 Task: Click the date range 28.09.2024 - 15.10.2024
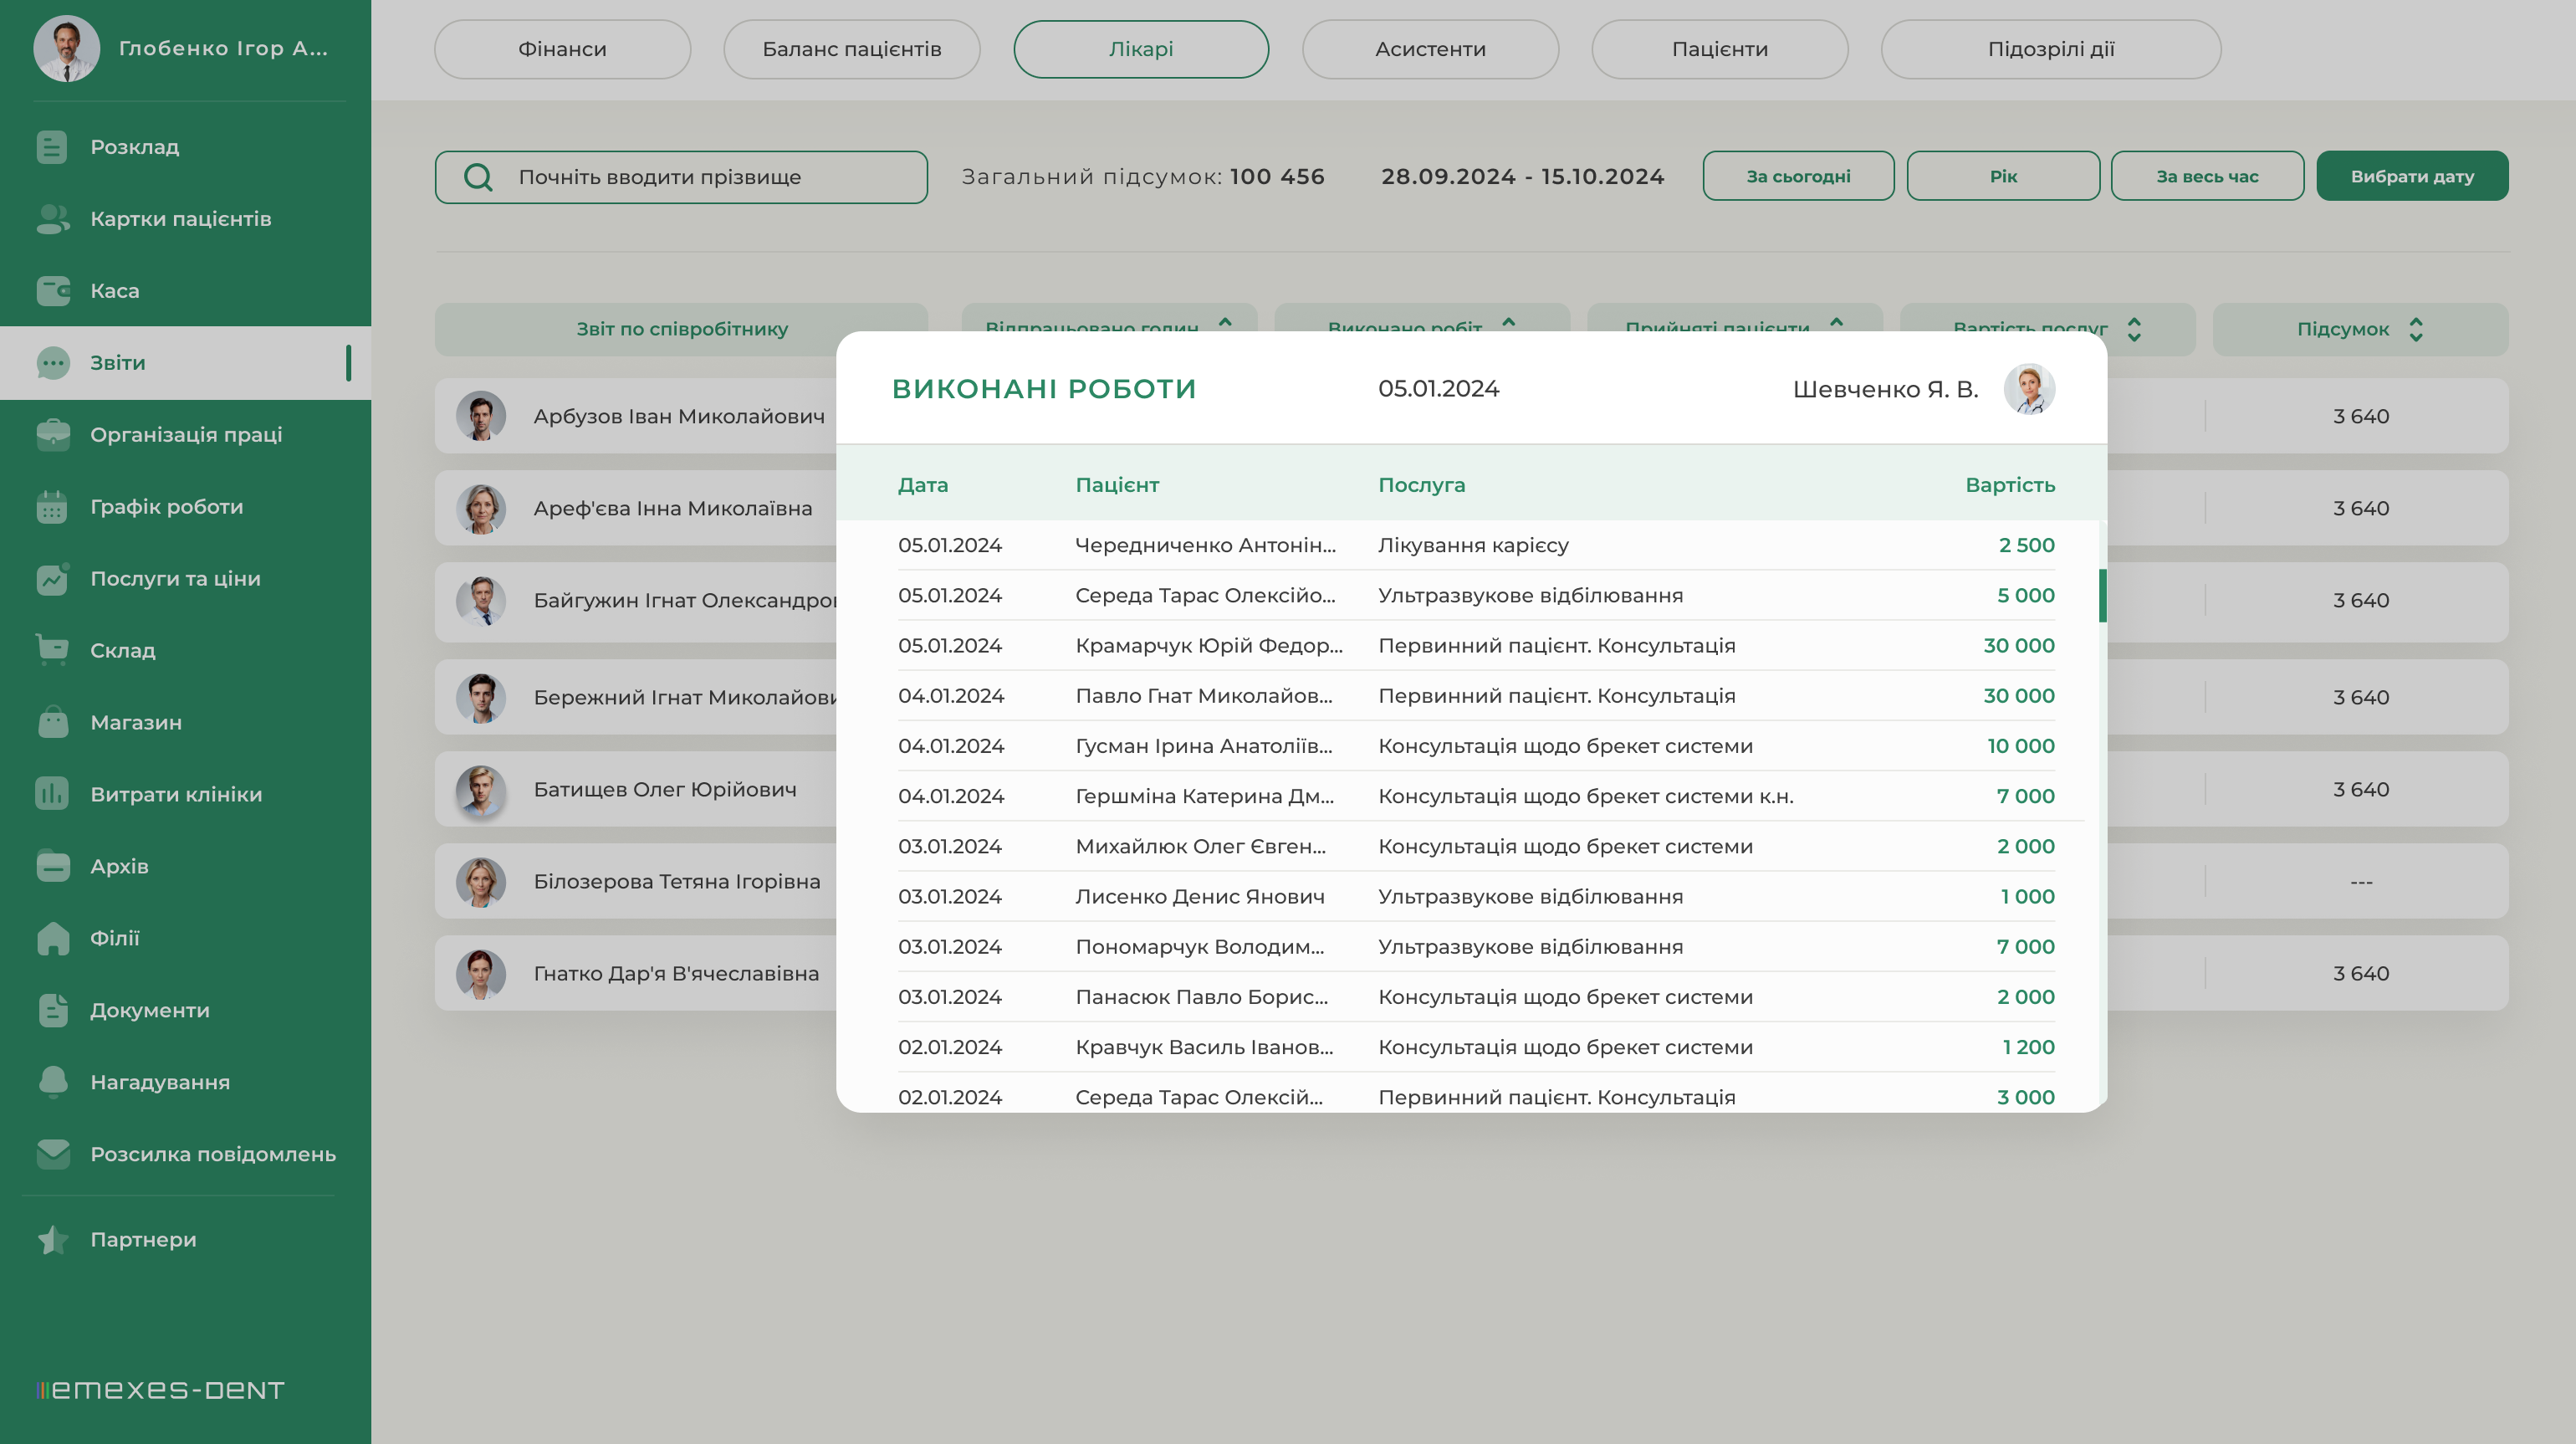pos(1522,177)
